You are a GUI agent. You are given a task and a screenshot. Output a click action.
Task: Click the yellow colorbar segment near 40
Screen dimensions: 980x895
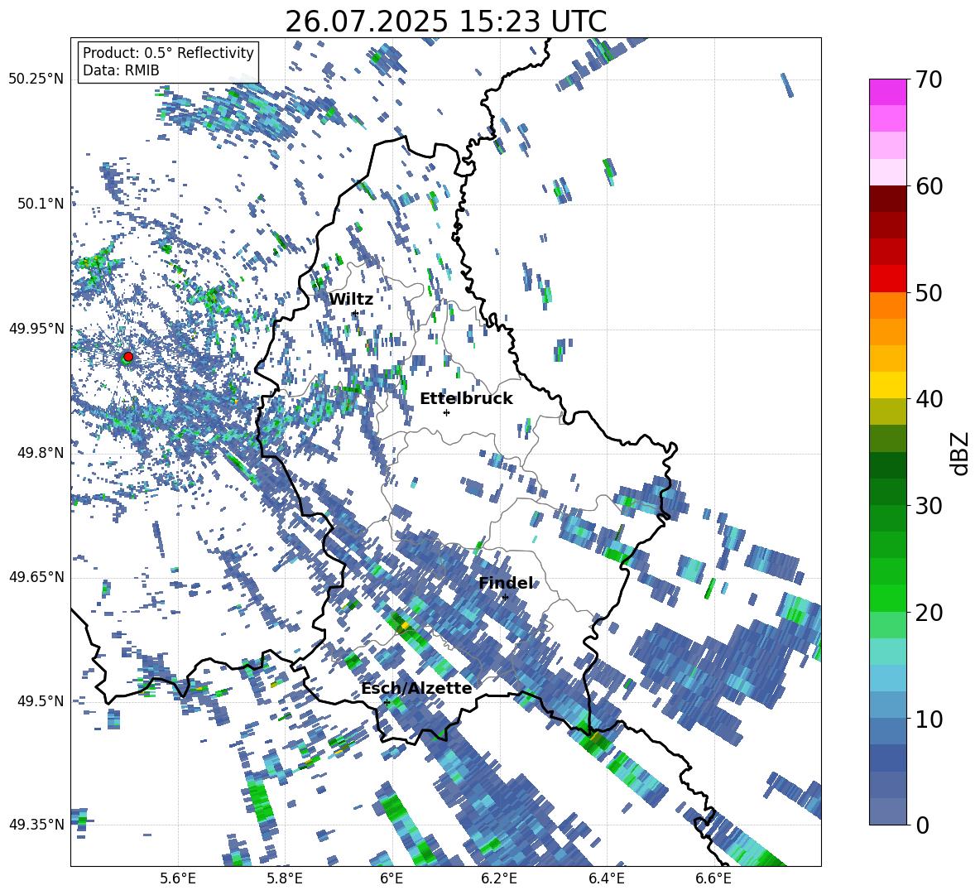(x=887, y=385)
